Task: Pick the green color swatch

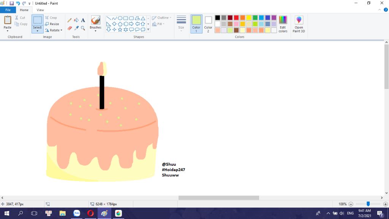Action: click(x=255, y=17)
